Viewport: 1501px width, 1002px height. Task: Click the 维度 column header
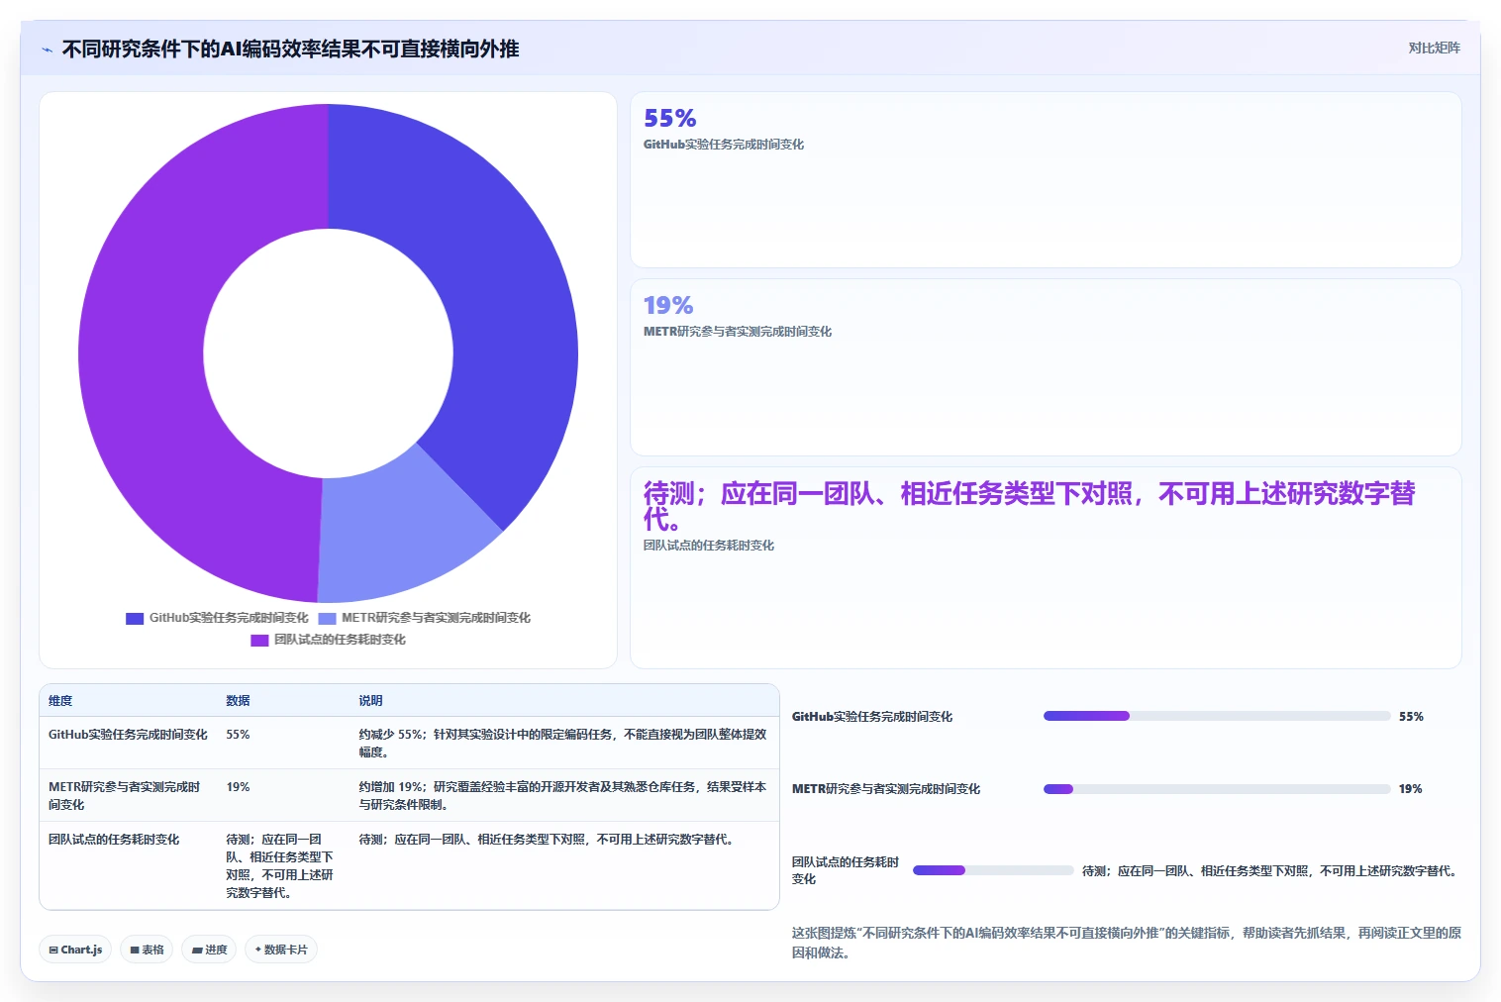point(60,701)
